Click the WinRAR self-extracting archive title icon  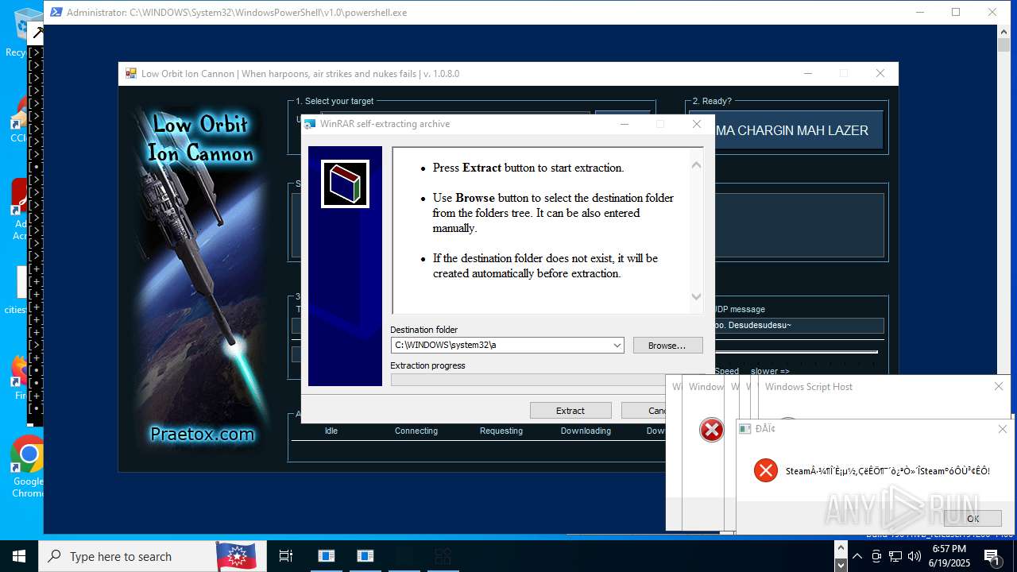310,124
